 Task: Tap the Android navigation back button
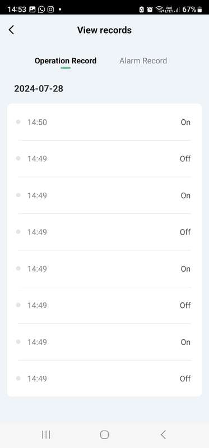pyautogui.click(x=163, y=435)
